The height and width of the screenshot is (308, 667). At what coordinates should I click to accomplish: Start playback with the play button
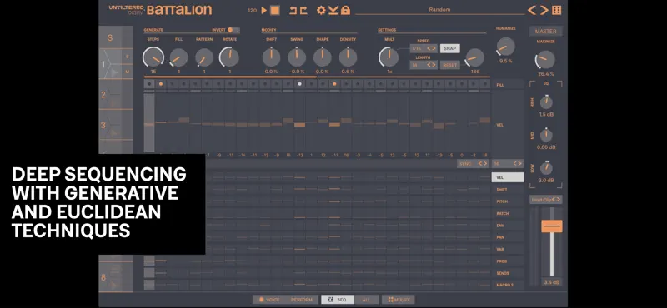click(264, 10)
